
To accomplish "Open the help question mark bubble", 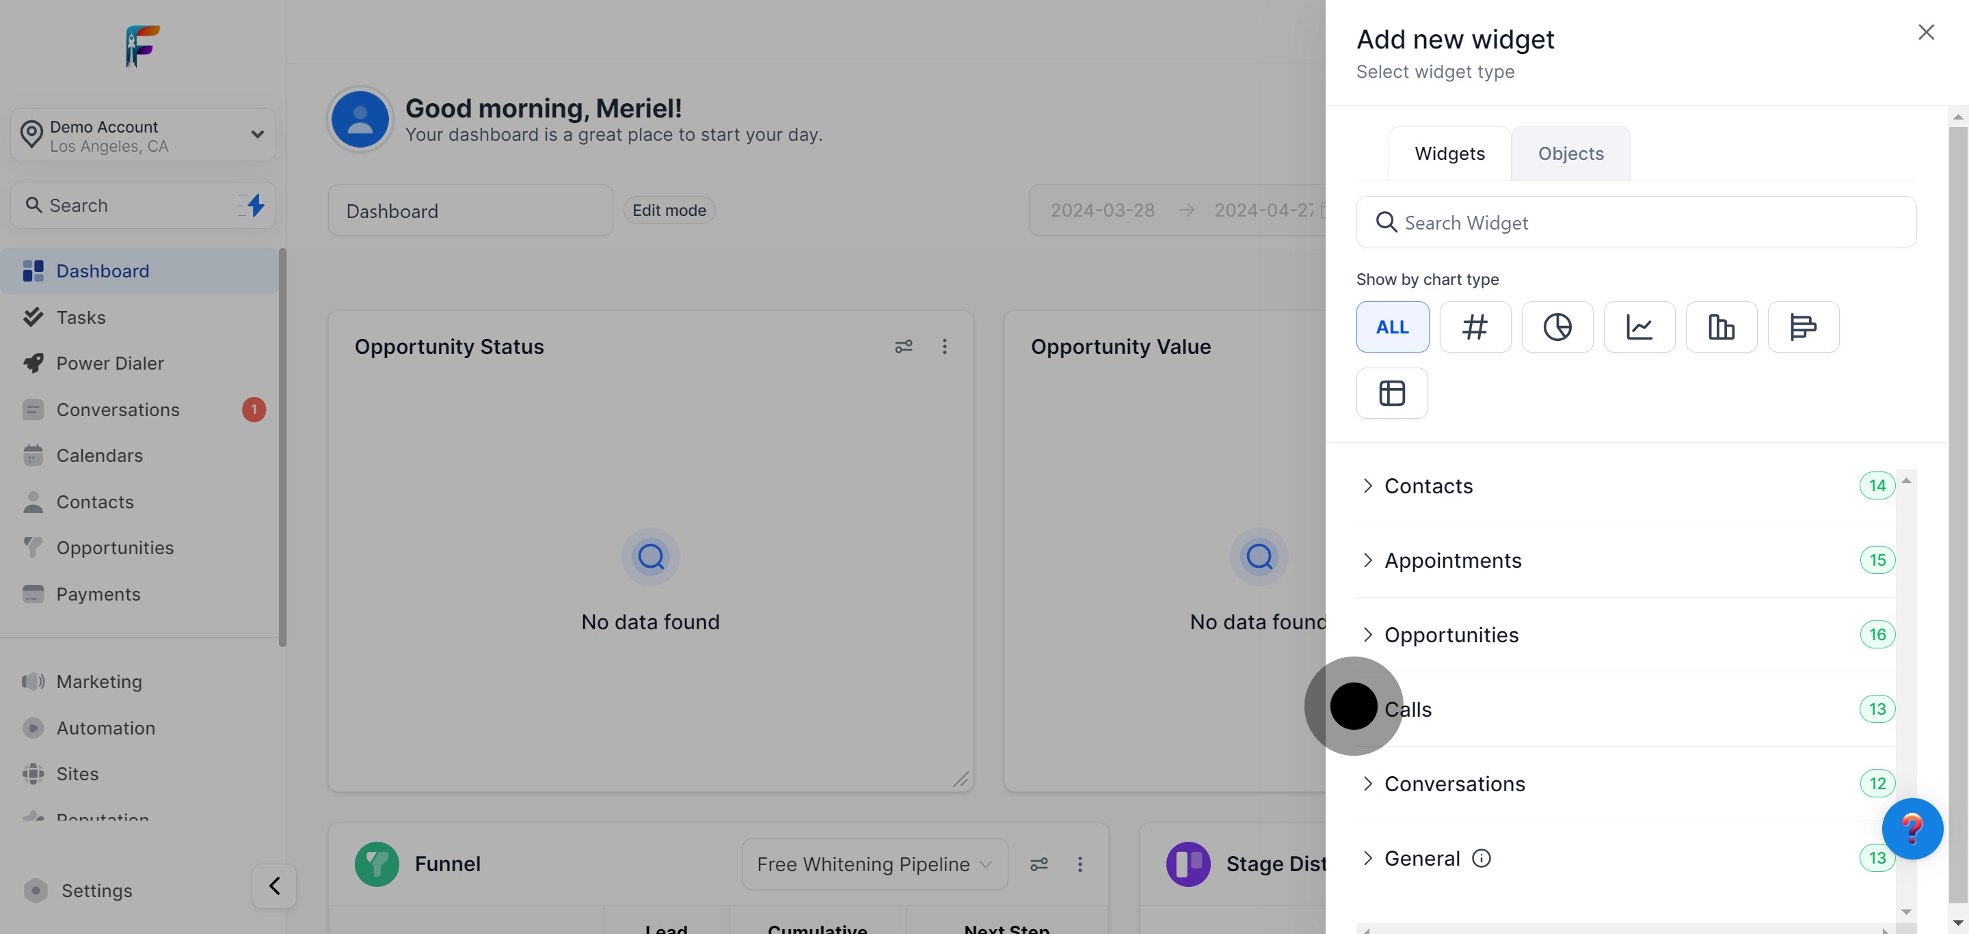I will click(1912, 829).
